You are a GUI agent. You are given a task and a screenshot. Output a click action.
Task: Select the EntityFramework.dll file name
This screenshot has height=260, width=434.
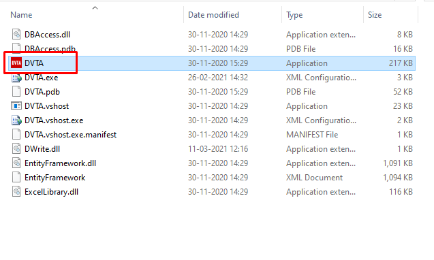[61, 163]
